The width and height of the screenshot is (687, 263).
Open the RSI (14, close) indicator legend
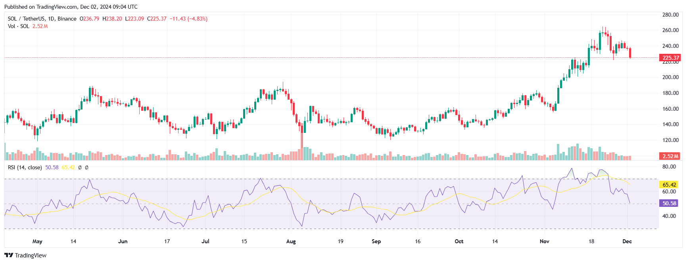(x=25, y=167)
